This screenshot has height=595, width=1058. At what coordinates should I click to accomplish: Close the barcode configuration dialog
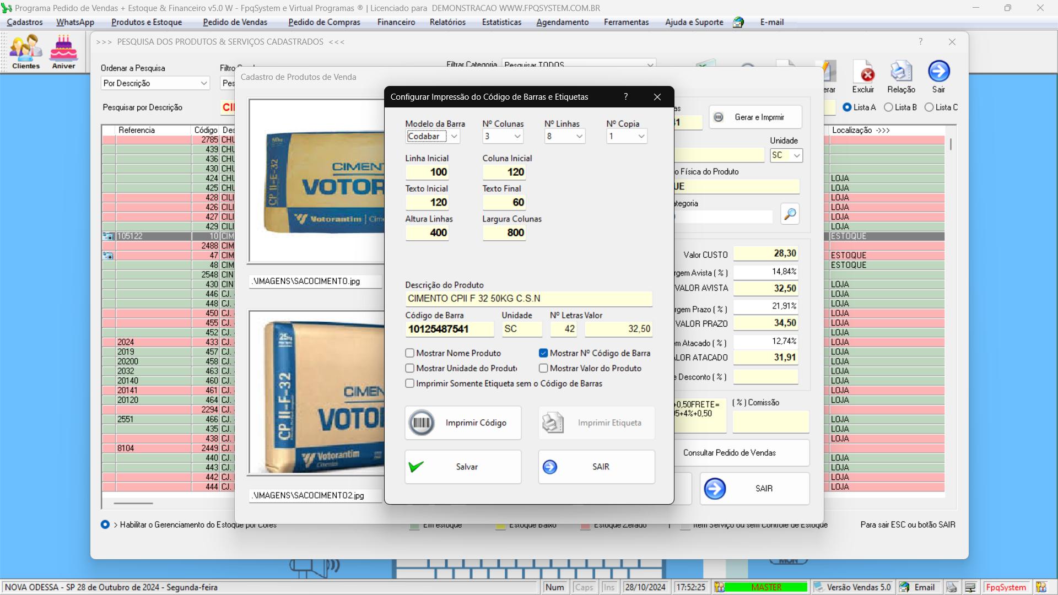coord(657,96)
